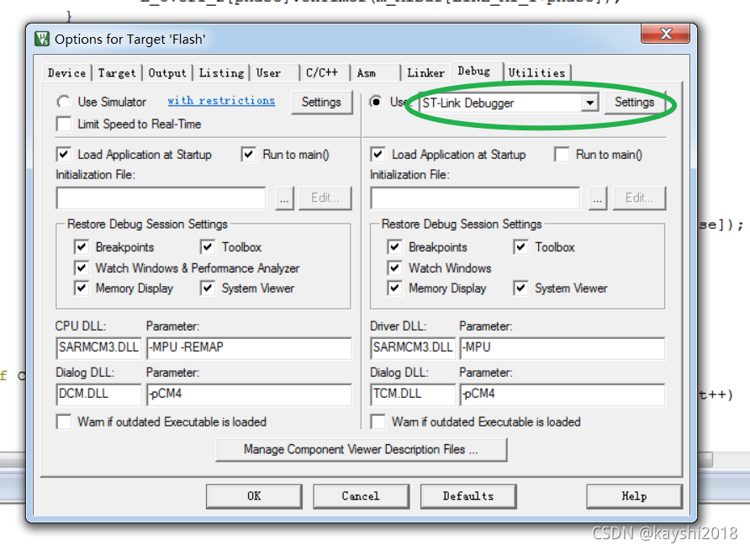Click simulator -pCM4 parameter field
Viewport: 750px width, 551px height.
tap(249, 394)
